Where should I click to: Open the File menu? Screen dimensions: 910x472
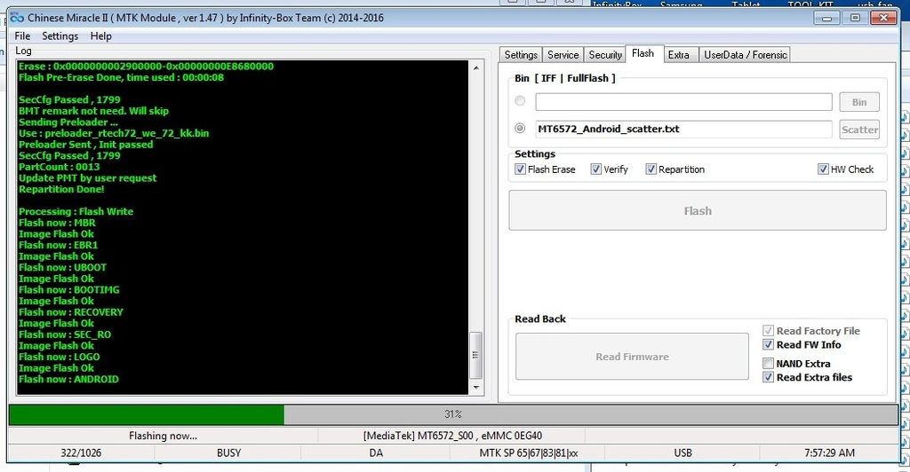(x=22, y=36)
